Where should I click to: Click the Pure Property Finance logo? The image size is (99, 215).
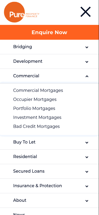22,12
